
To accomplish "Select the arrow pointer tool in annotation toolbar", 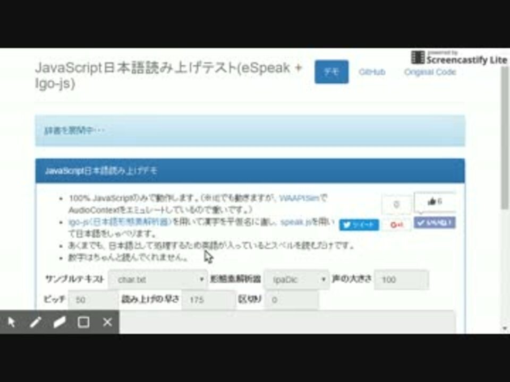I will pos(13,322).
